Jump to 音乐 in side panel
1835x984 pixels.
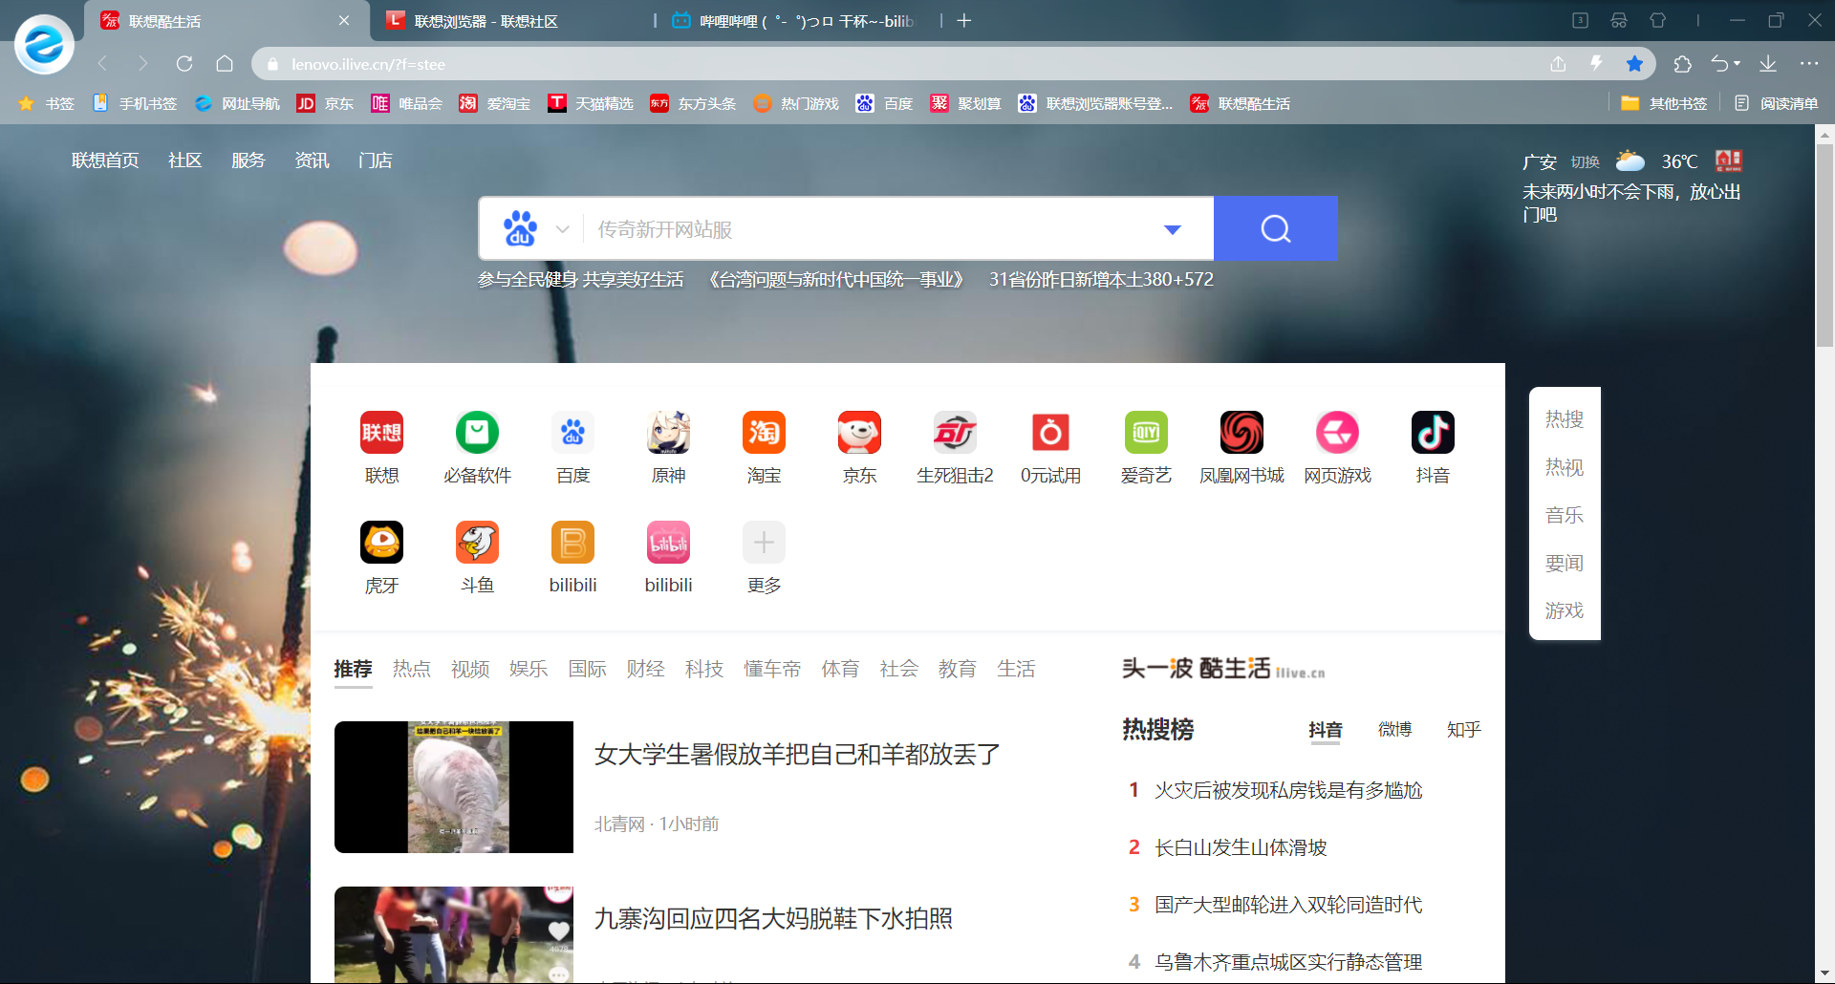pos(1565,515)
